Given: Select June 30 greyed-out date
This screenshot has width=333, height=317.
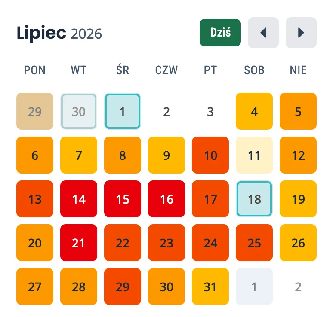Looking at the screenshot, I should coord(79,111).
